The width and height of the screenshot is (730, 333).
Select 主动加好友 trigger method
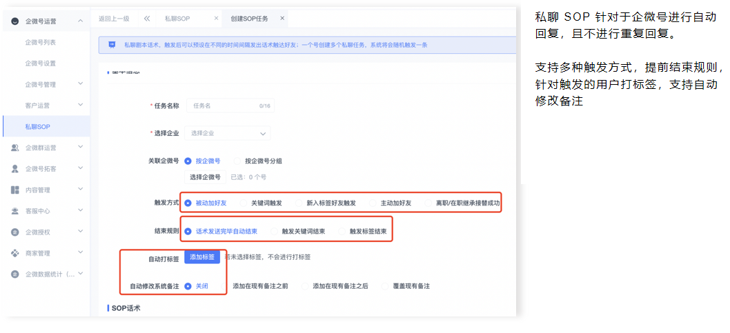point(373,203)
